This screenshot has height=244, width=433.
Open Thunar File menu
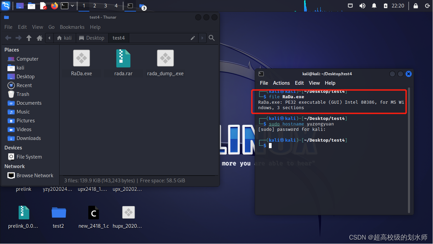[x=8, y=27]
